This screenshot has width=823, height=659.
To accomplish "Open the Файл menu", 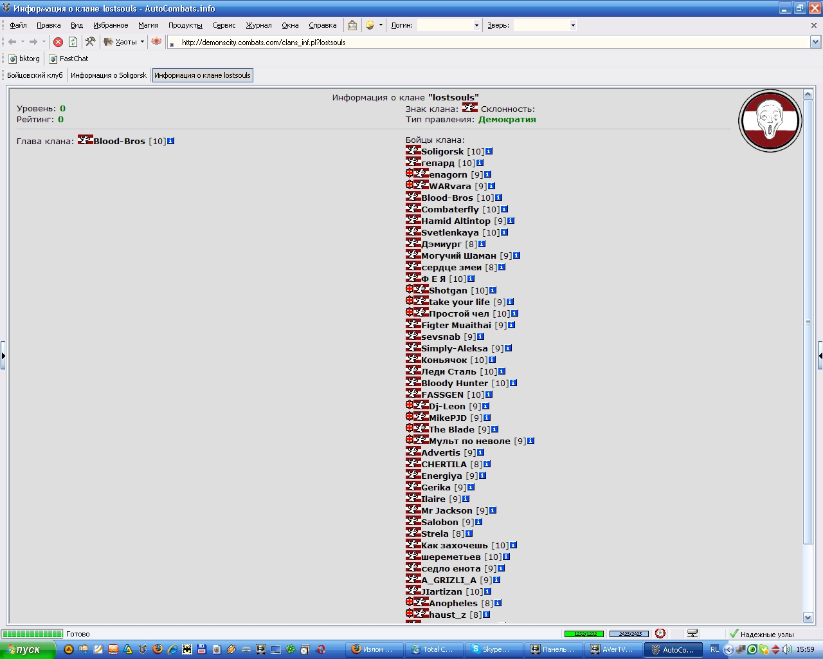I will [18, 25].
